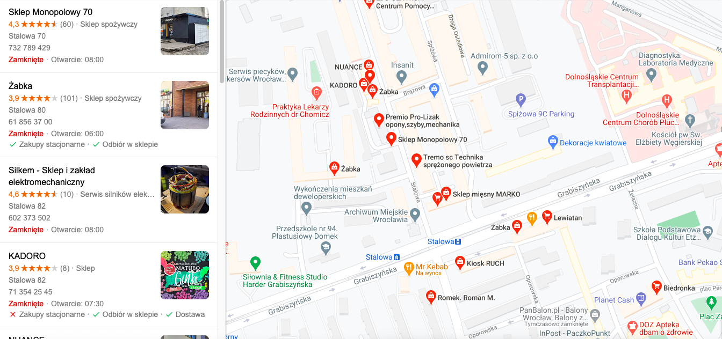Select the Premio Pro-Lizak red map marker
The width and height of the screenshot is (722, 339).
tap(379, 119)
